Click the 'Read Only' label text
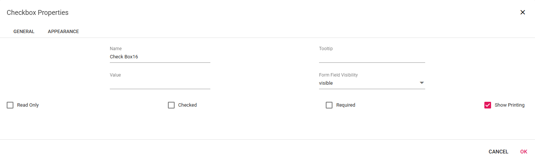Viewport: 535px width, 159px height. pos(28,105)
